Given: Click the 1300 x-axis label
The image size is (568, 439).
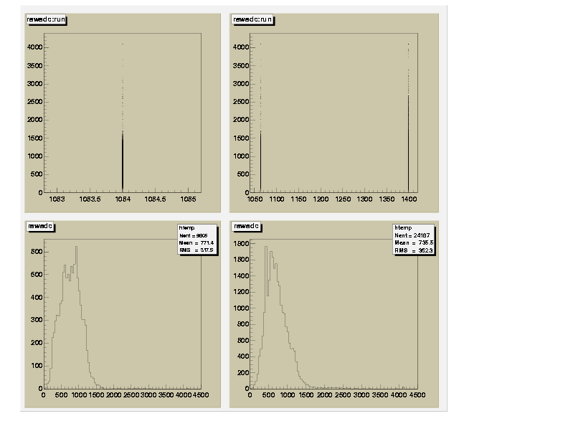Looking at the screenshot, I should click(364, 199).
